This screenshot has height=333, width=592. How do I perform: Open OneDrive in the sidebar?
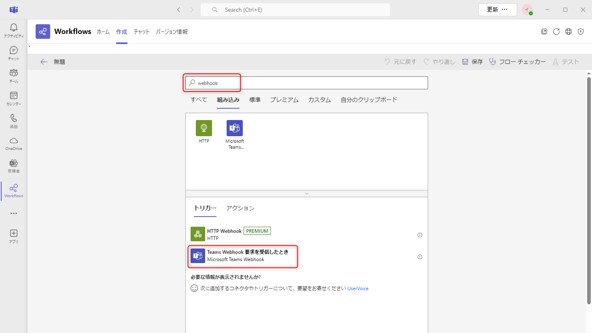14,143
